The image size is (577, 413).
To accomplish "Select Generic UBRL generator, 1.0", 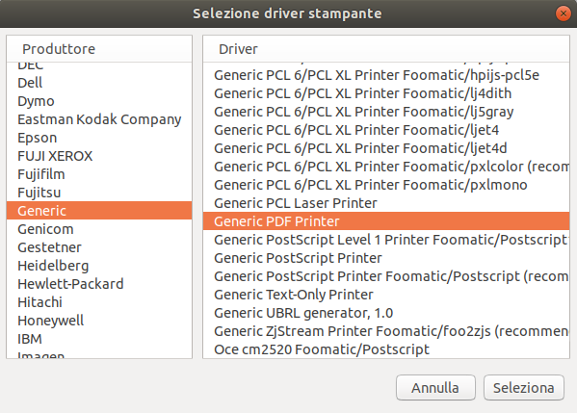I will [386, 313].
